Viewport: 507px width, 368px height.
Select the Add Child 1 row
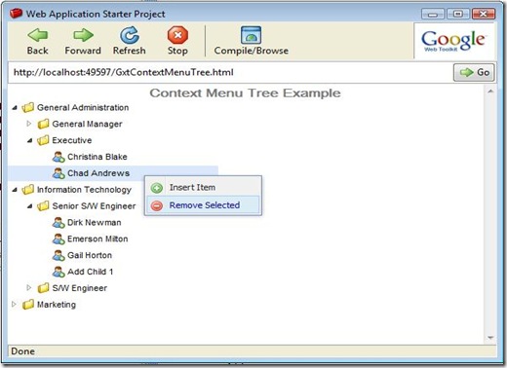pos(113,272)
